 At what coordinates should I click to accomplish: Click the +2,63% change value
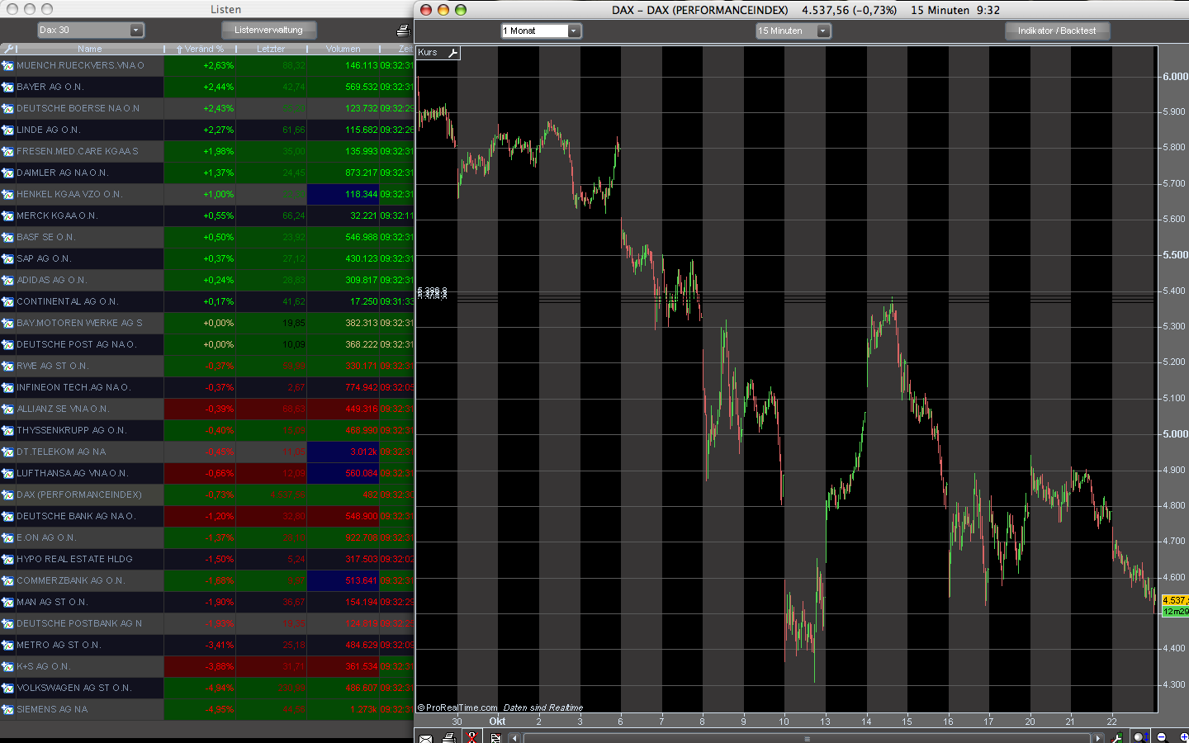click(219, 65)
